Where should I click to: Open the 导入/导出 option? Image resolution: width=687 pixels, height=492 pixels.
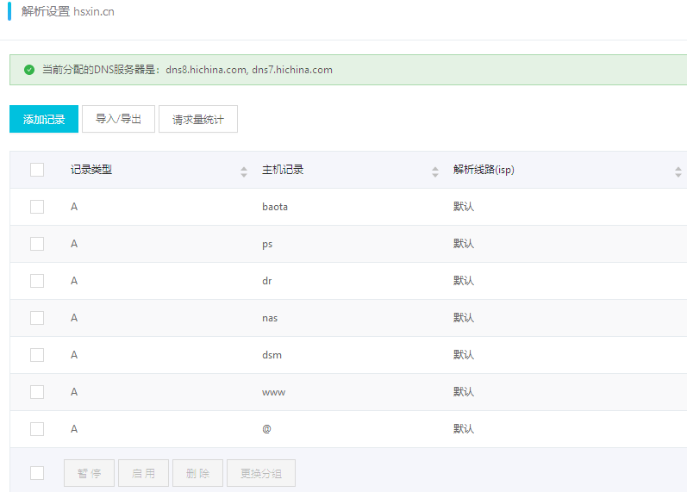[119, 120]
